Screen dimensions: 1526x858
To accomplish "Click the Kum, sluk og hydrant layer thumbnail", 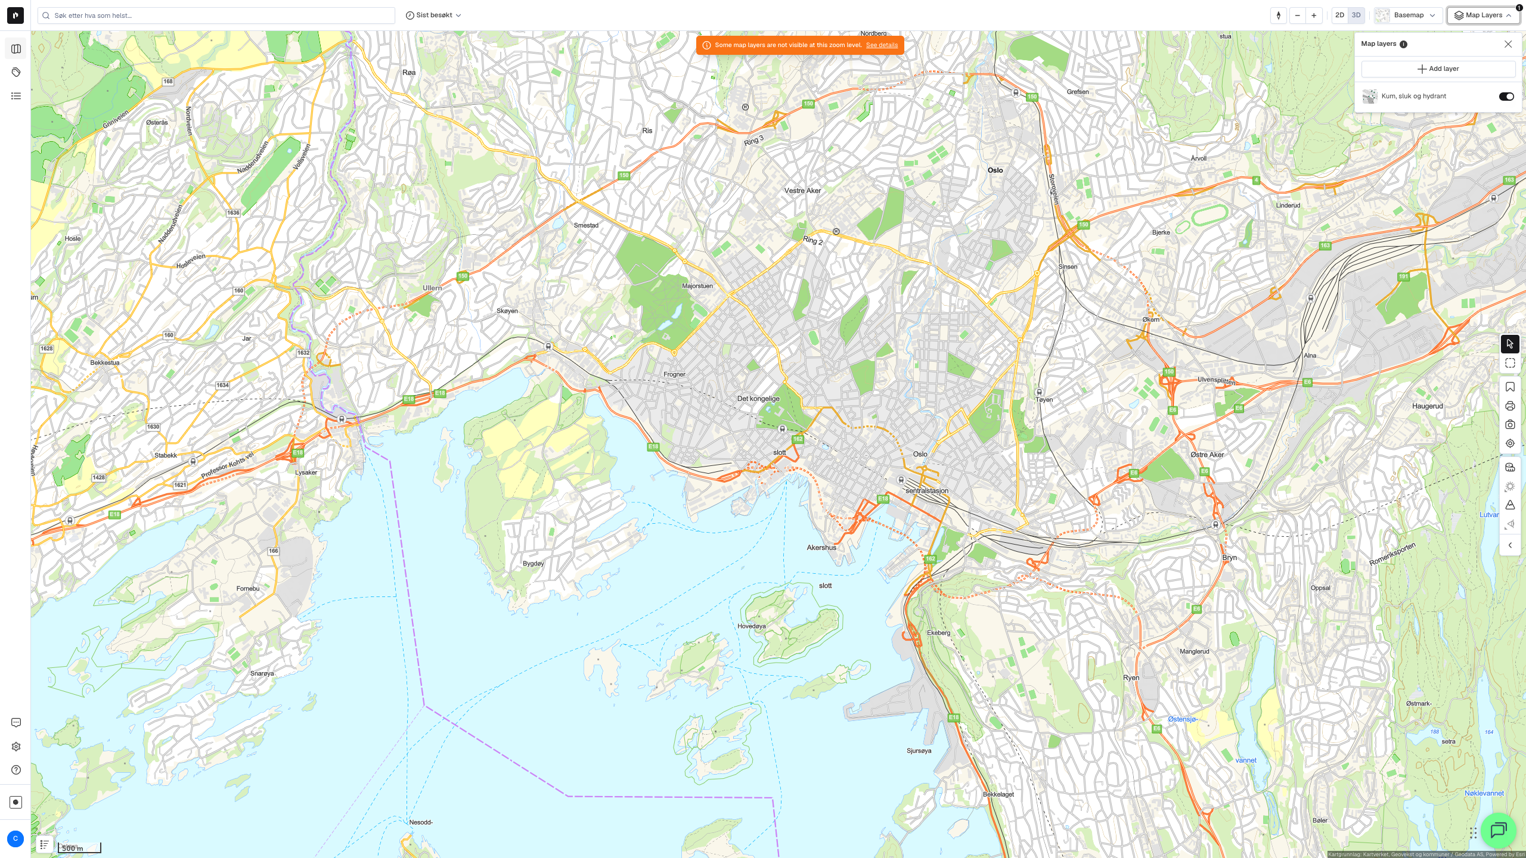I will (x=1370, y=97).
